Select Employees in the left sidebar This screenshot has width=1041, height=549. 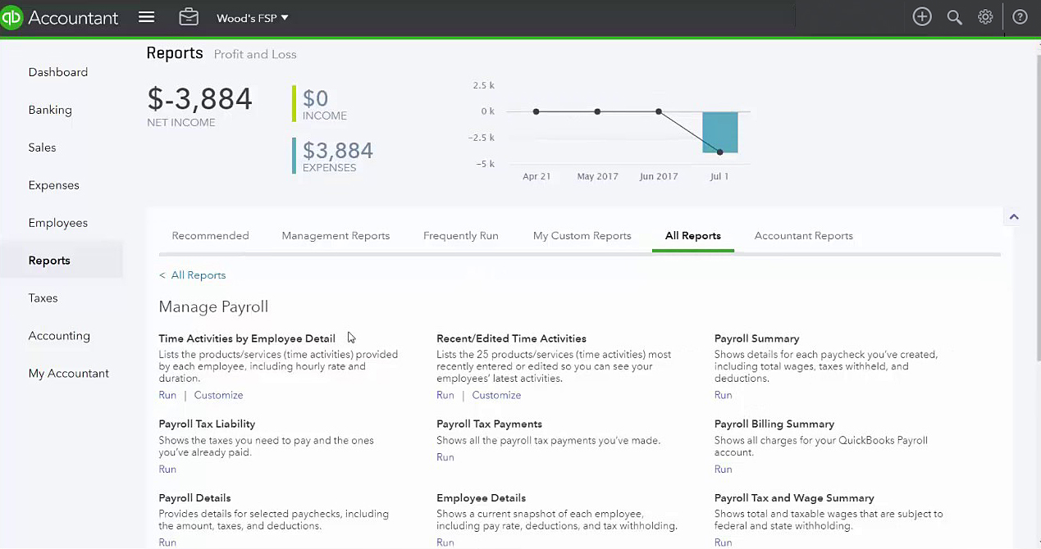pos(57,223)
